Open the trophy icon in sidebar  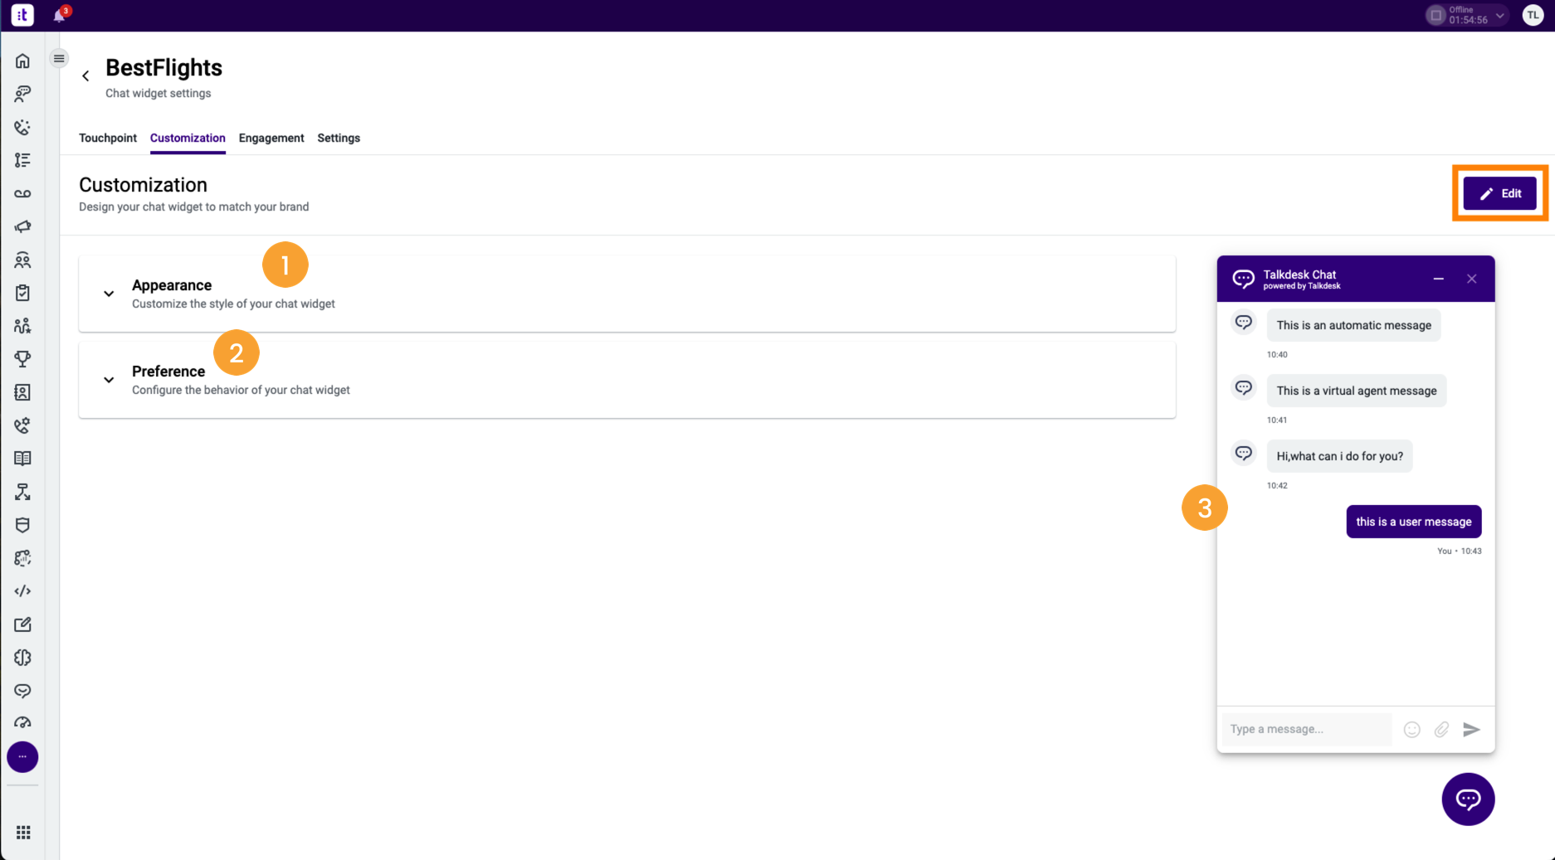tap(22, 359)
